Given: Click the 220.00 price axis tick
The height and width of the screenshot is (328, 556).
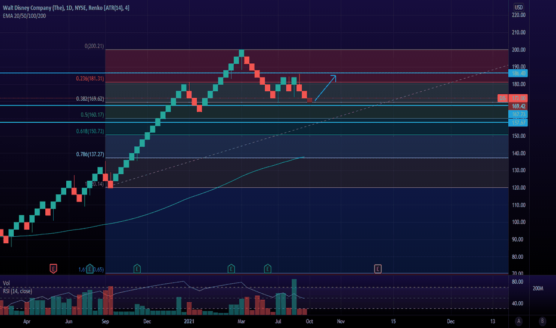Looking at the screenshot, I should click(518, 15).
